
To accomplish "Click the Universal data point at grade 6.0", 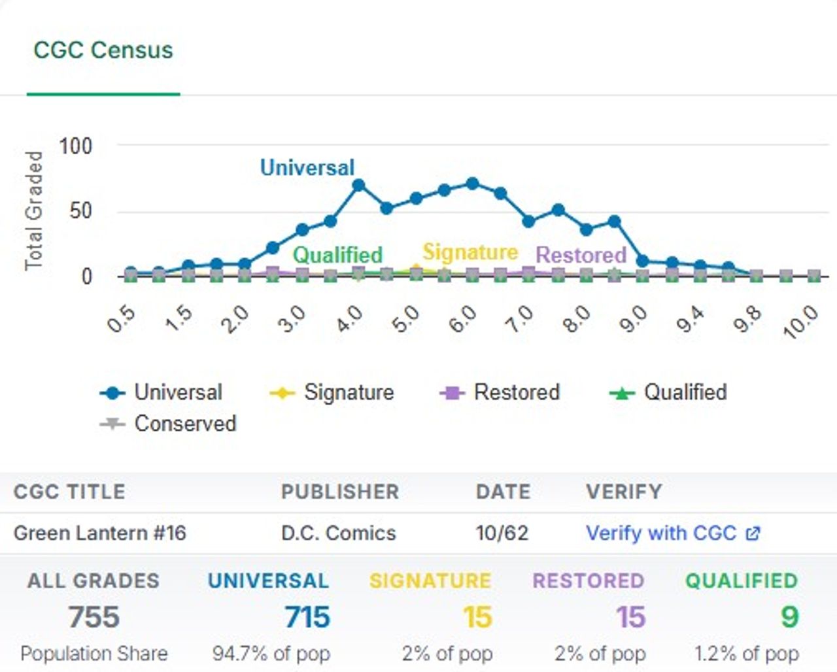I will coord(472,184).
